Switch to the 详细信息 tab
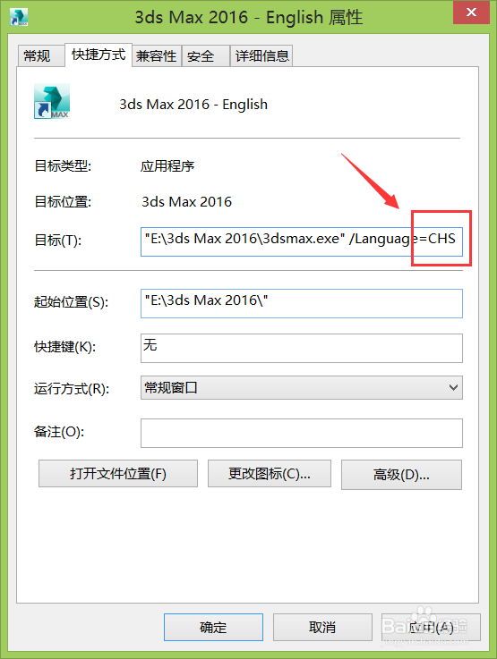The image size is (497, 659). (261, 56)
